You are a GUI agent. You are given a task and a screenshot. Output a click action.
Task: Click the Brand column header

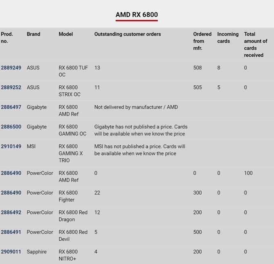(x=34, y=34)
